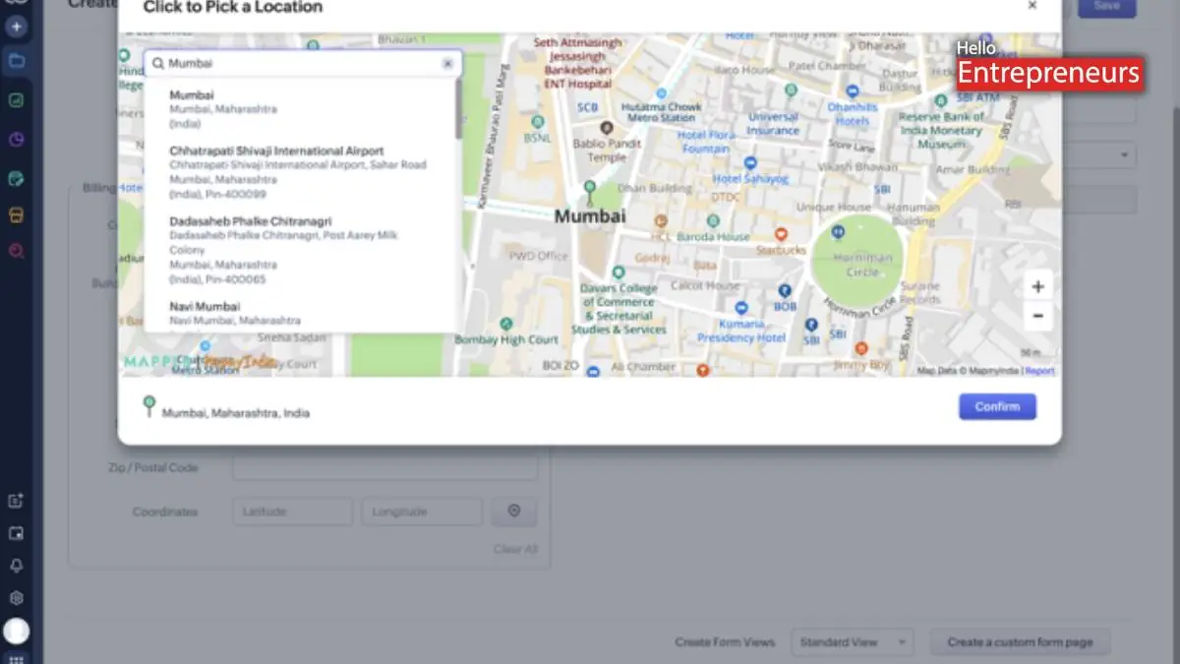The width and height of the screenshot is (1180, 664).
Task: Open the map Report link
Action: click(1039, 371)
